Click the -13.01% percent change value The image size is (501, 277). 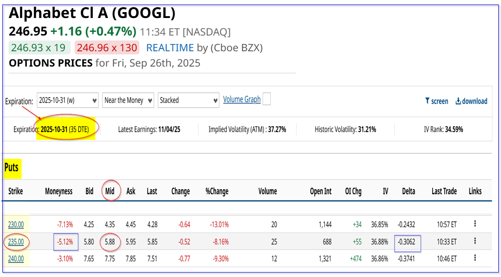tap(219, 224)
